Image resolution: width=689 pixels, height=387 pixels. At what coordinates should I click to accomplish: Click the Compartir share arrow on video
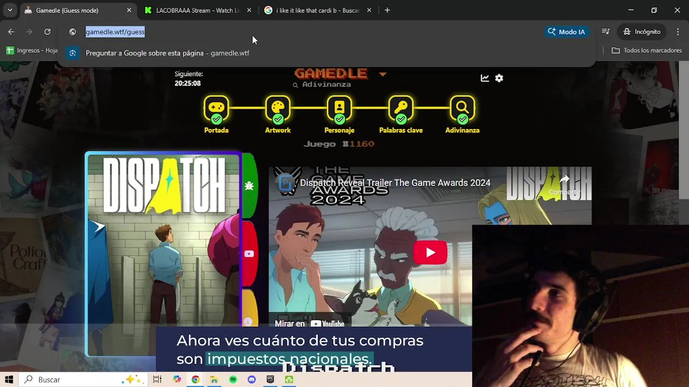coord(564,184)
